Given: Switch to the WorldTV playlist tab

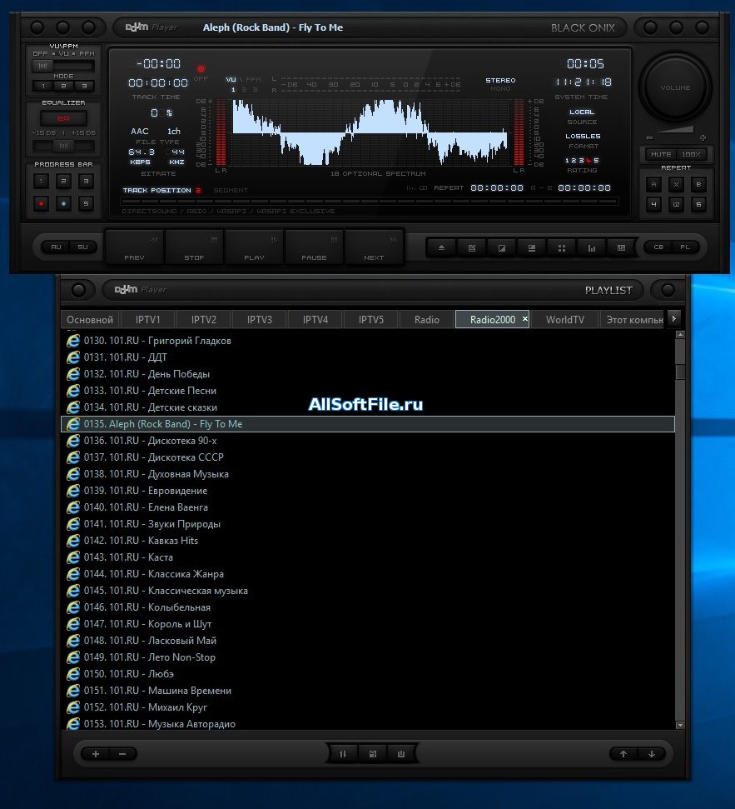Looking at the screenshot, I should tap(564, 319).
